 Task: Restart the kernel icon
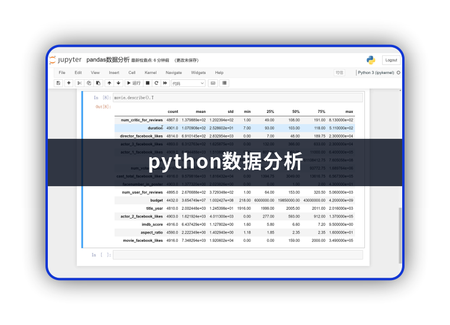pos(156,83)
